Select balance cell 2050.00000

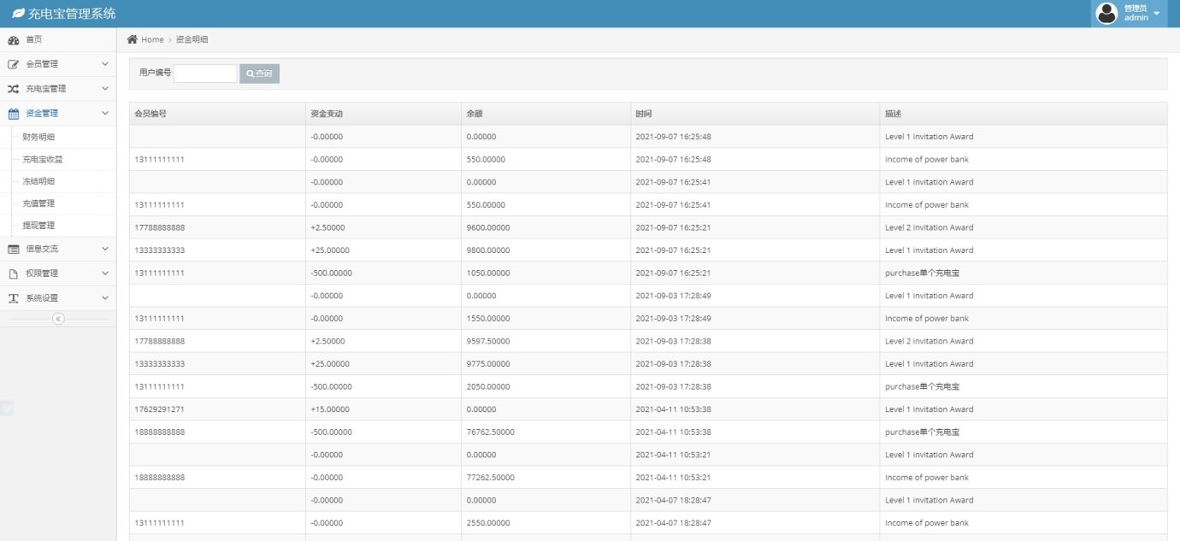pyautogui.click(x=488, y=387)
